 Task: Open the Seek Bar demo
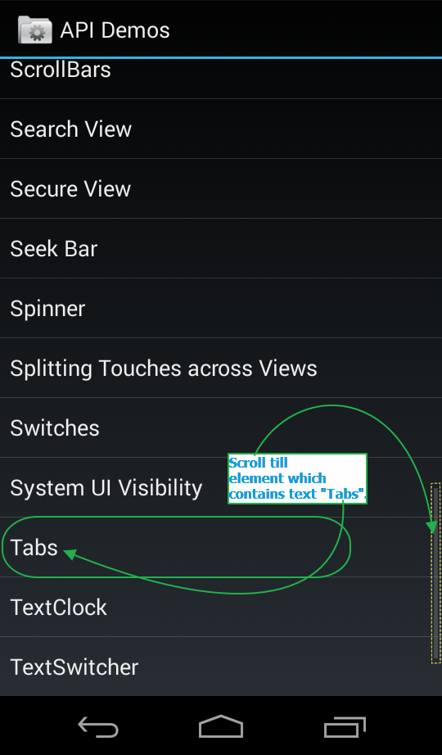click(221, 248)
